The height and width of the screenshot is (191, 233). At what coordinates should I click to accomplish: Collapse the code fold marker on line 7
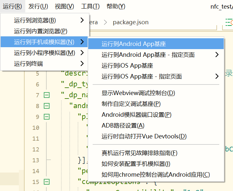[47, 95]
